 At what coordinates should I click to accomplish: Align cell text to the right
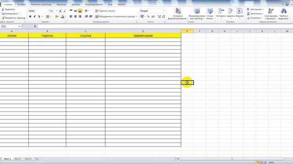pos(80,16)
